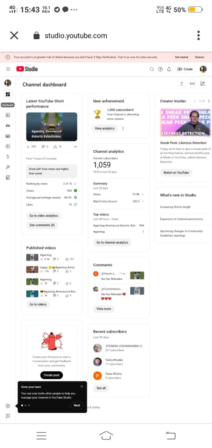The width and height of the screenshot is (212, 448).
Task: Click the upload videos arrow icon
Action: [x=182, y=84]
